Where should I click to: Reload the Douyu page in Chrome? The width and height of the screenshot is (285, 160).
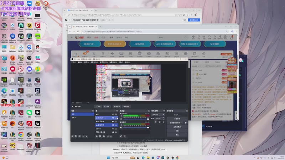[x=78, y=31]
